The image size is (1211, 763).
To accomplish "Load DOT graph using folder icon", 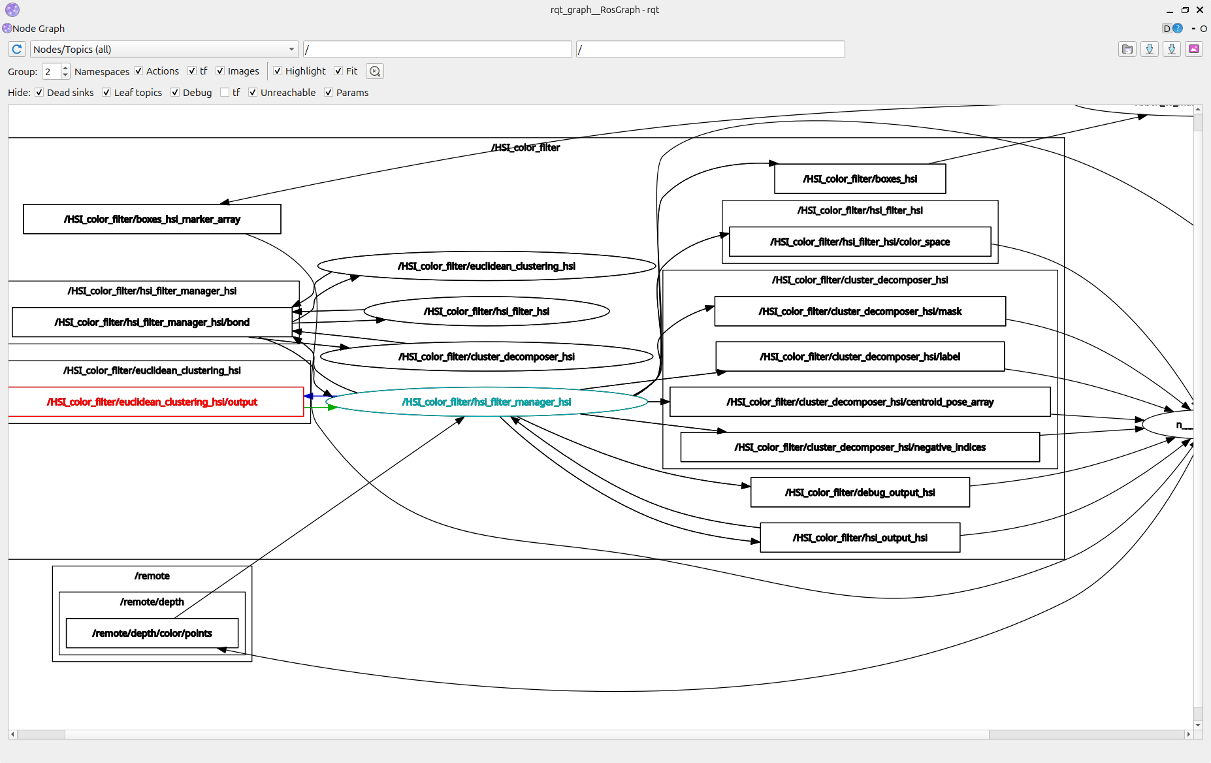I will click(1127, 50).
